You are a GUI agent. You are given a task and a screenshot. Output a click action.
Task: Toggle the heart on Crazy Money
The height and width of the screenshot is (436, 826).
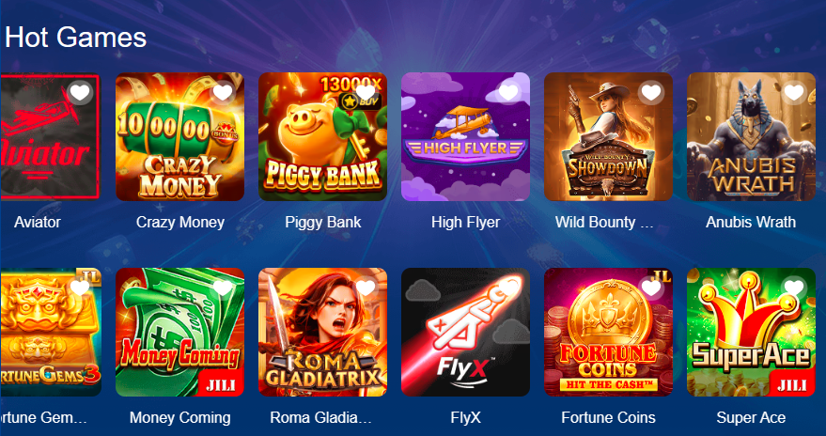tap(223, 93)
